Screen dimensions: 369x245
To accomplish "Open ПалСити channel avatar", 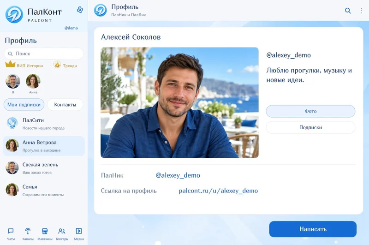I will [12, 123].
